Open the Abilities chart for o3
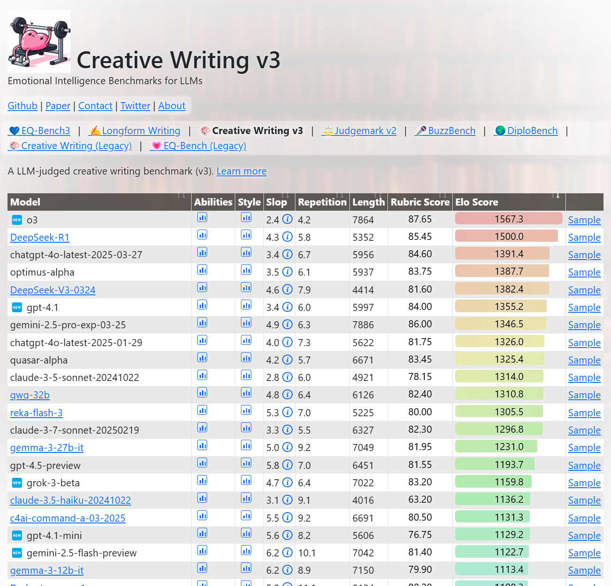 click(x=202, y=217)
